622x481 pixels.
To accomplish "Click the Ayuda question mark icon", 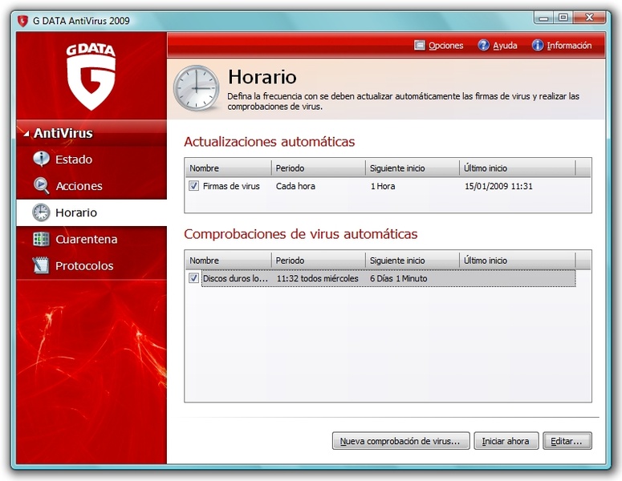I will tap(483, 45).
